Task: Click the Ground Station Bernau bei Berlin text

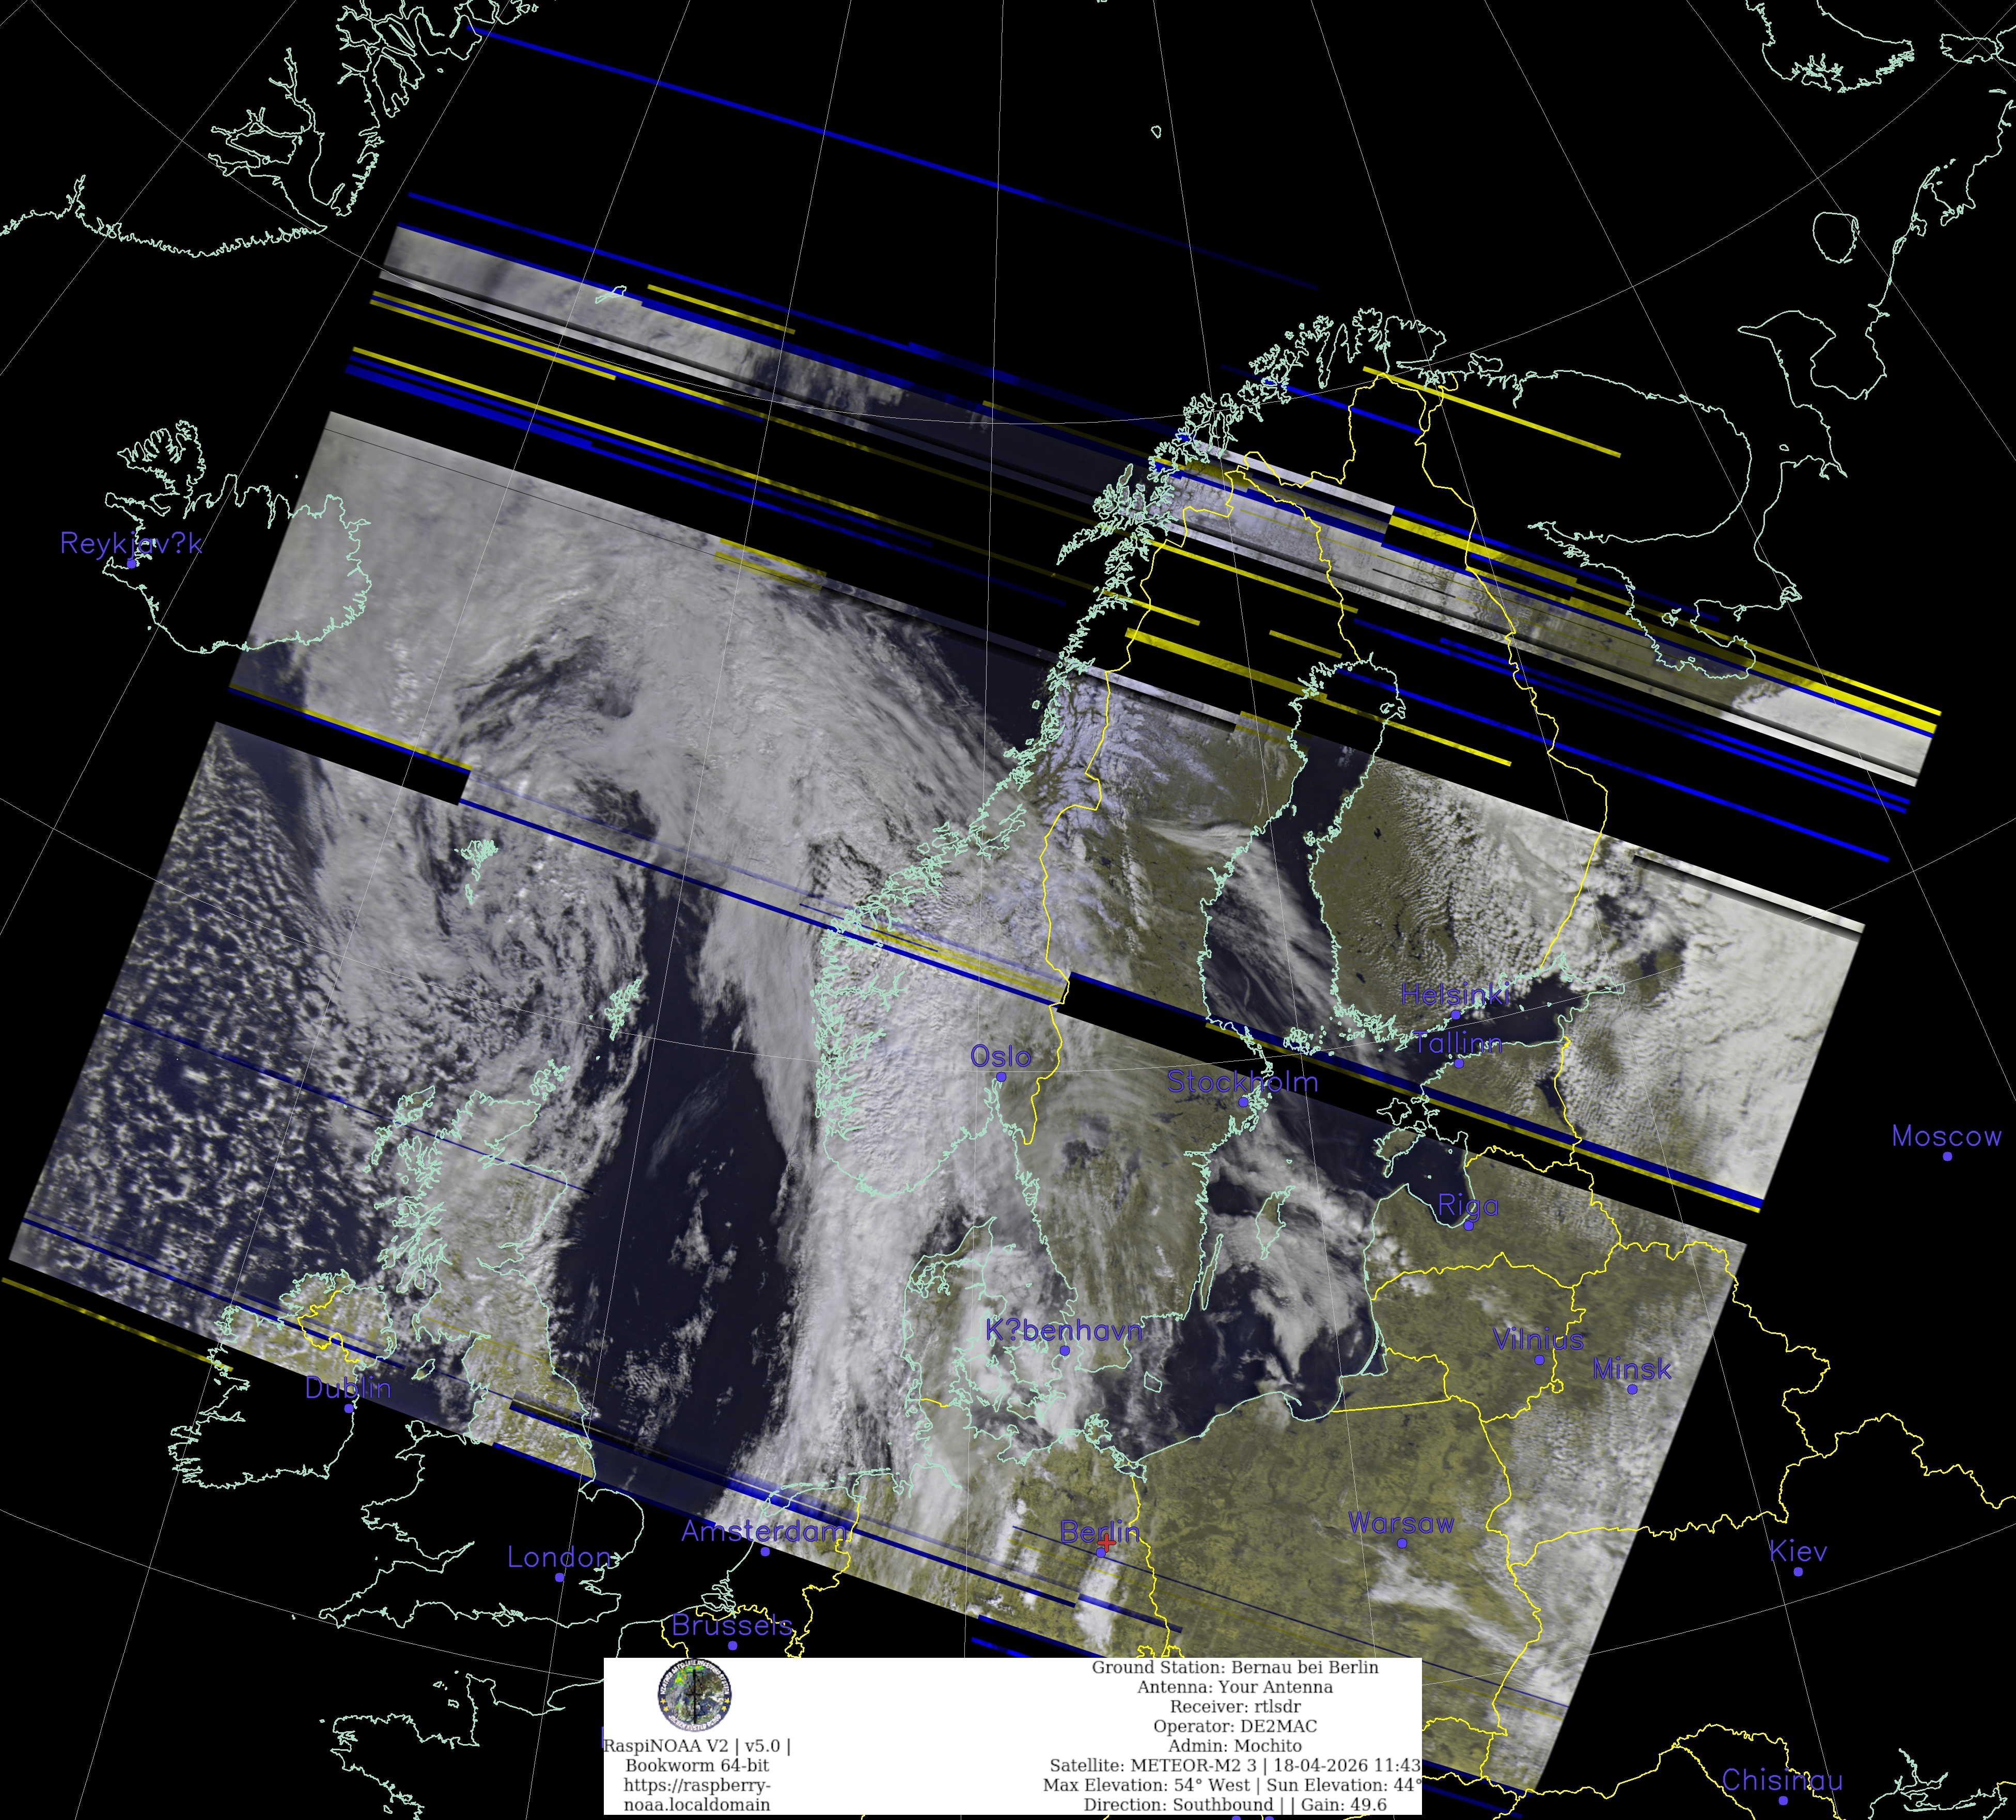Action: [1235, 1667]
